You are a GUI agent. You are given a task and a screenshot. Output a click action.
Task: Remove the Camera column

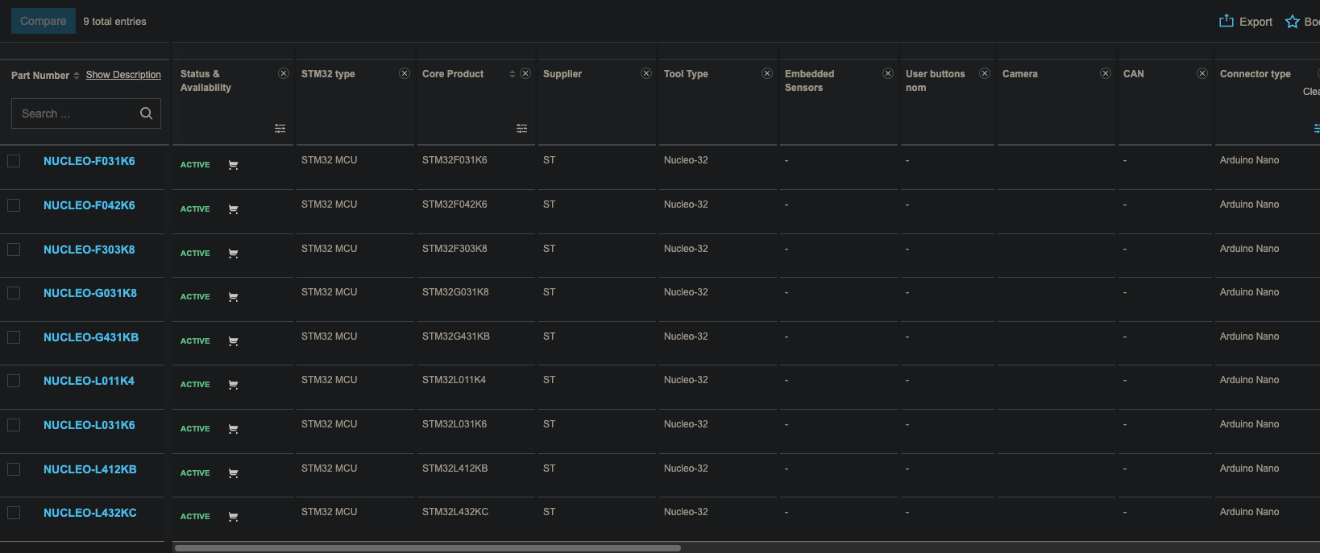click(1106, 73)
